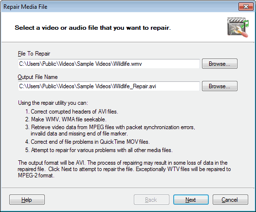The image size is (256, 212).
Task: Click the paragraph about AVI output format
Action: point(124,169)
